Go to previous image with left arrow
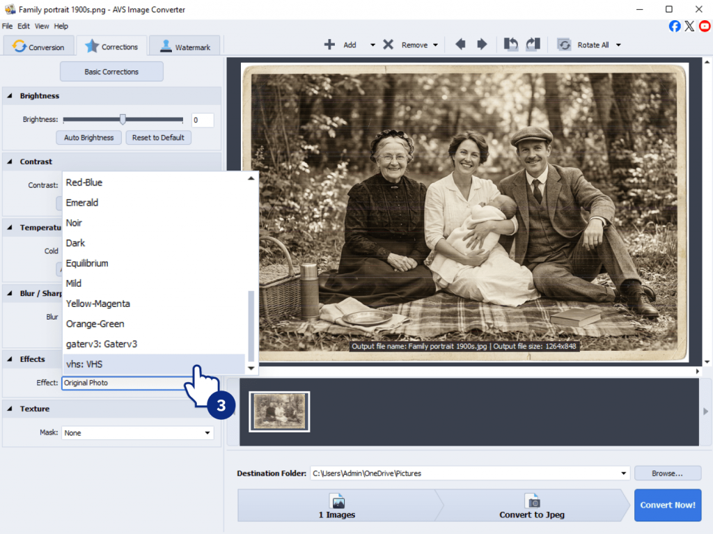The image size is (713, 534). click(x=460, y=45)
